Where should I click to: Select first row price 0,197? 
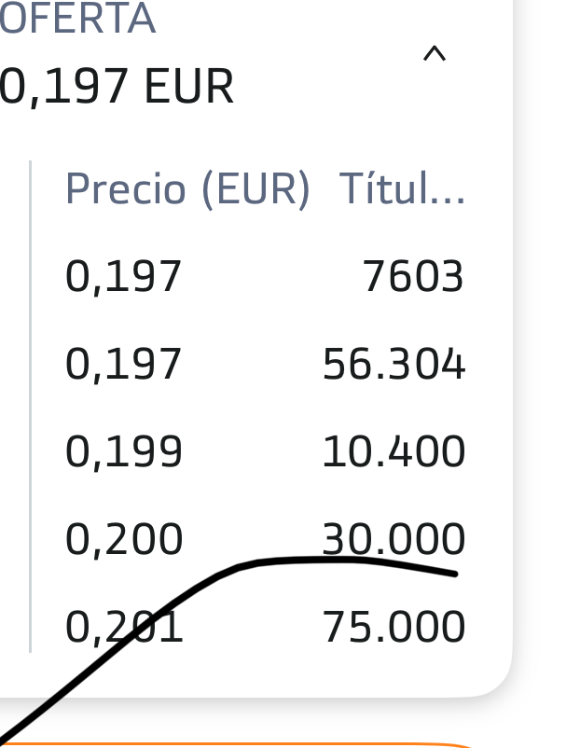click(x=123, y=277)
